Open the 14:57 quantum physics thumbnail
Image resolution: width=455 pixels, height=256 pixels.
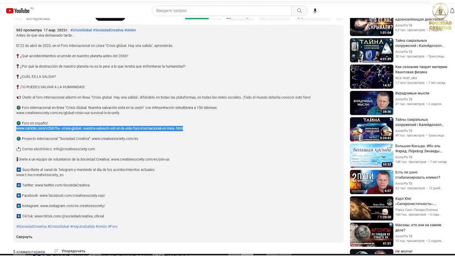tap(371, 76)
